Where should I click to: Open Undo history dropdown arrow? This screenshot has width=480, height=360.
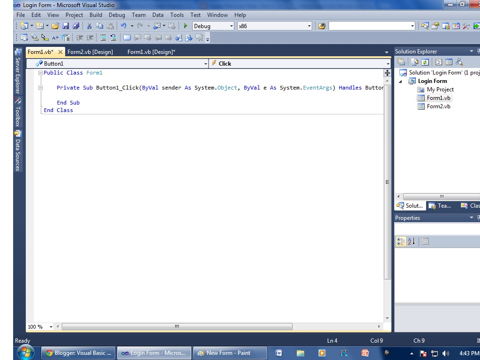click(132, 26)
